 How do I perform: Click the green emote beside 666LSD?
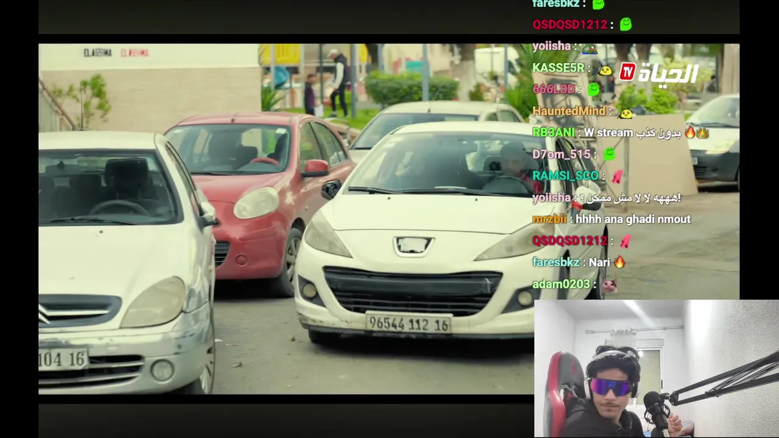tap(593, 89)
